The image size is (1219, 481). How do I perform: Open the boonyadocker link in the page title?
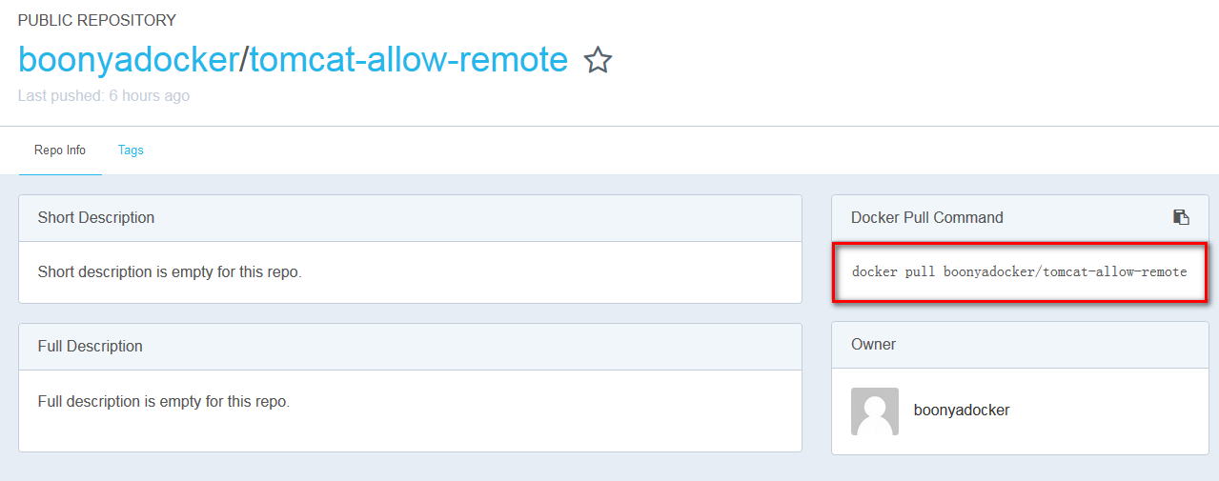coord(128,60)
